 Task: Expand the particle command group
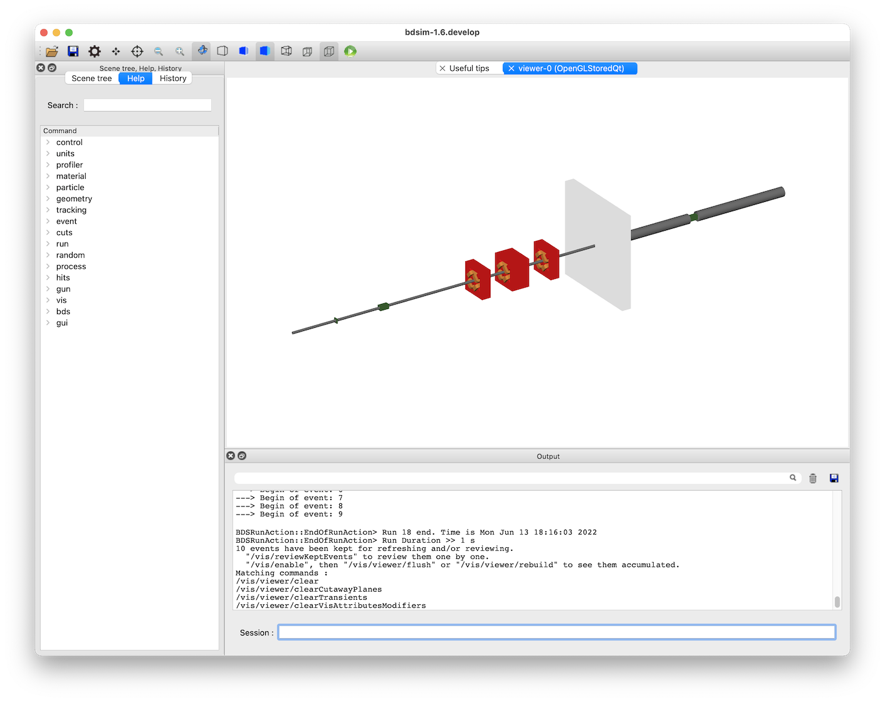click(x=48, y=187)
